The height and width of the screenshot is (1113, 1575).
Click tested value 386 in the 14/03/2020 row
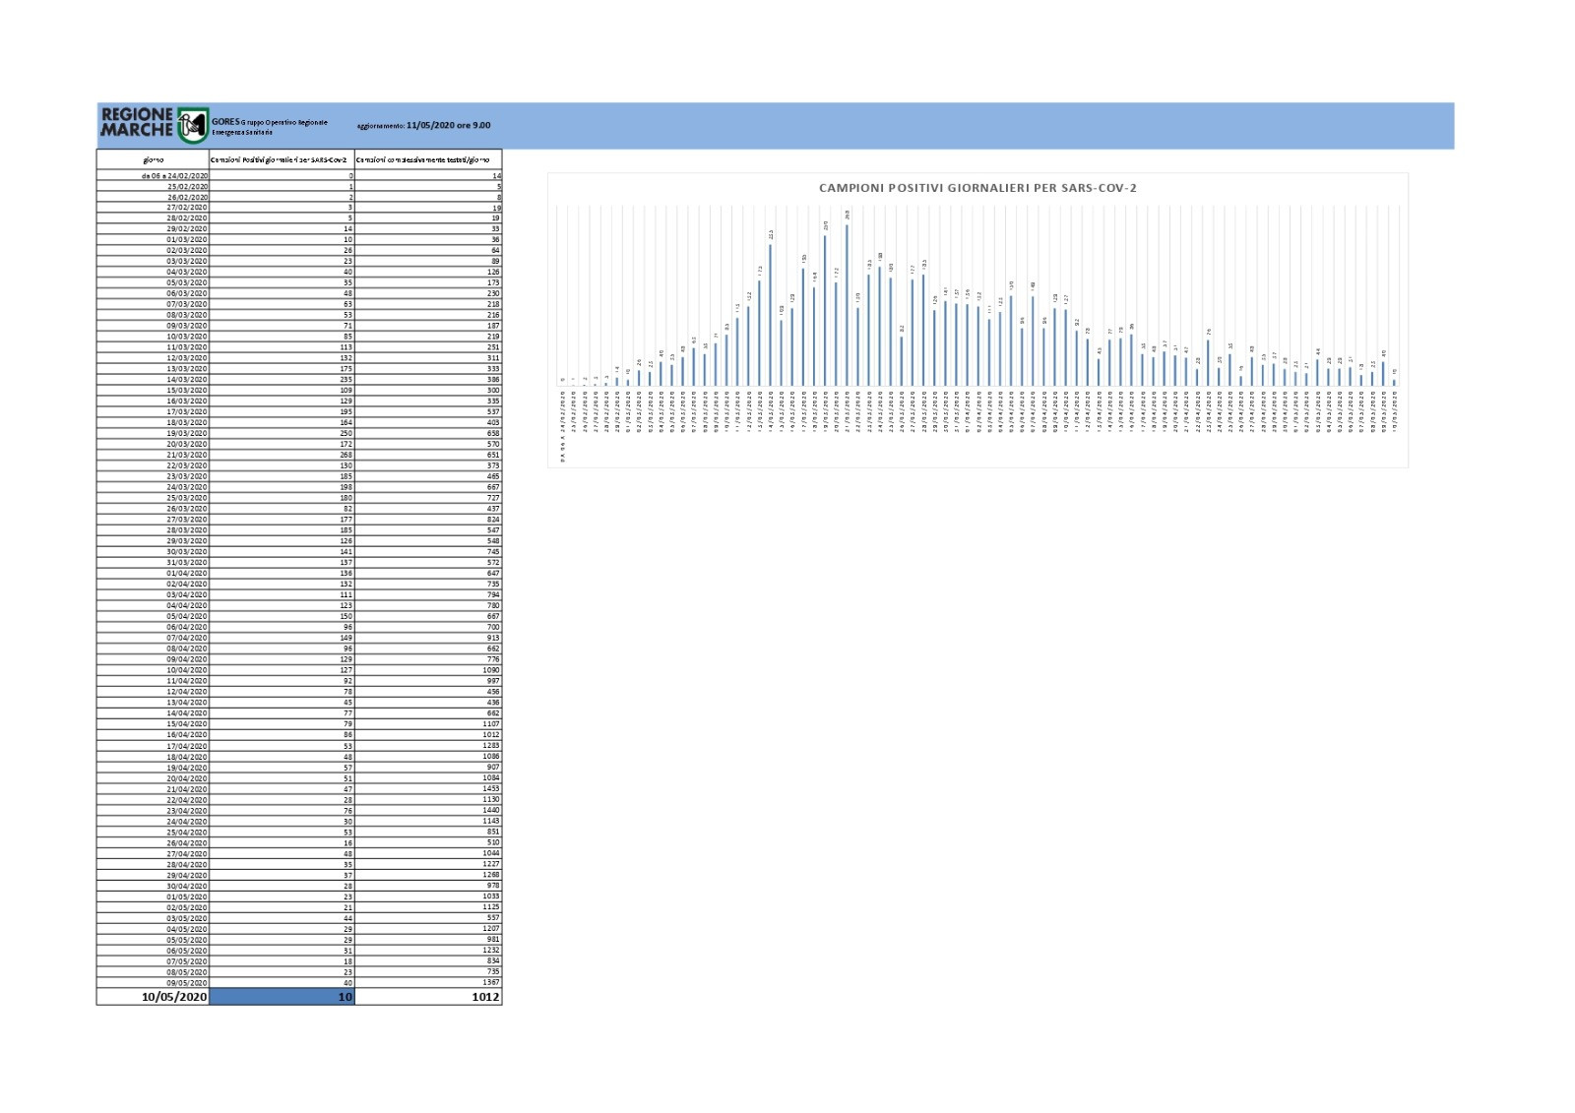click(428, 380)
